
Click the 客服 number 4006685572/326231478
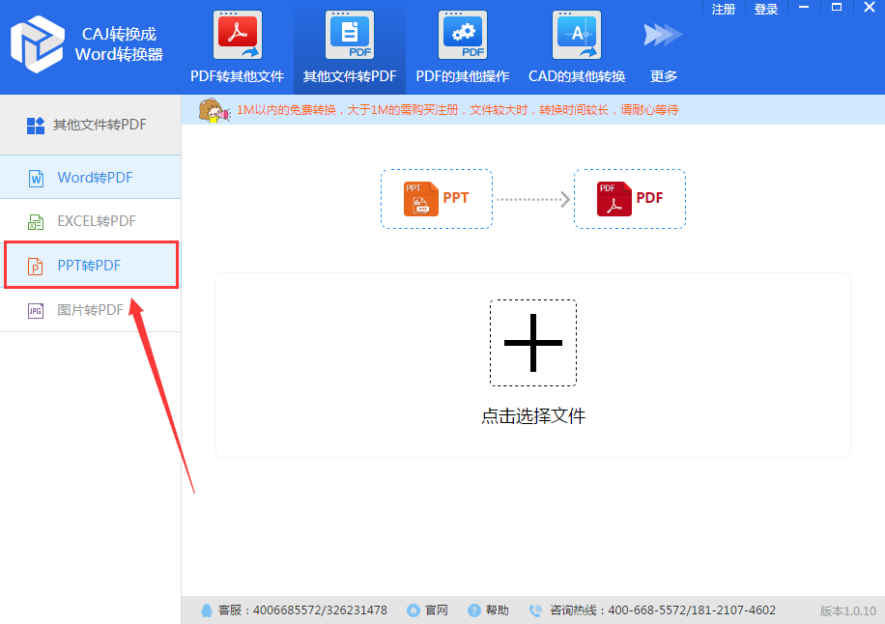pyautogui.click(x=320, y=610)
